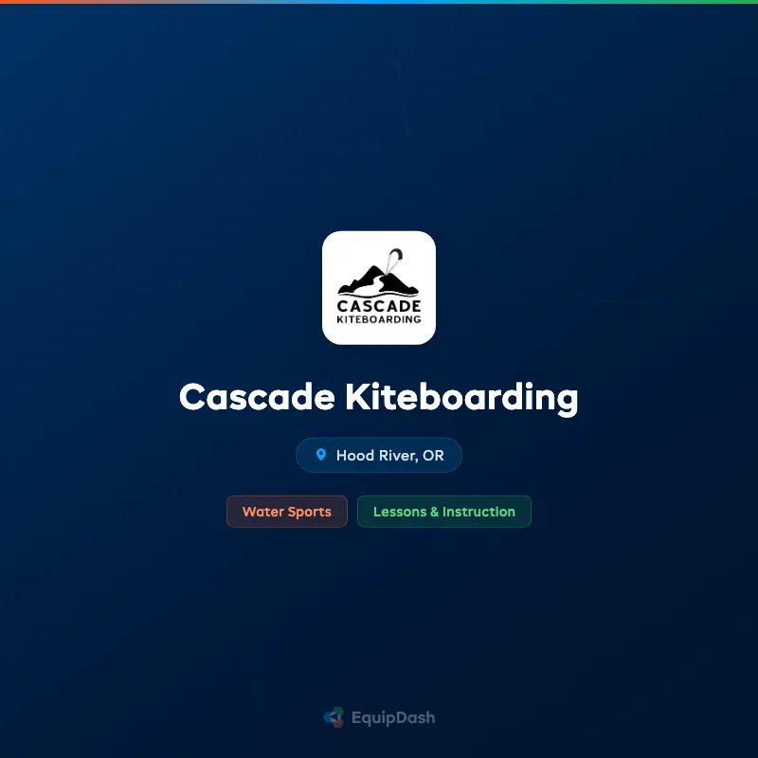Select the KITEBOARDING text inside the logo
758x758 pixels.
pyautogui.click(x=379, y=320)
